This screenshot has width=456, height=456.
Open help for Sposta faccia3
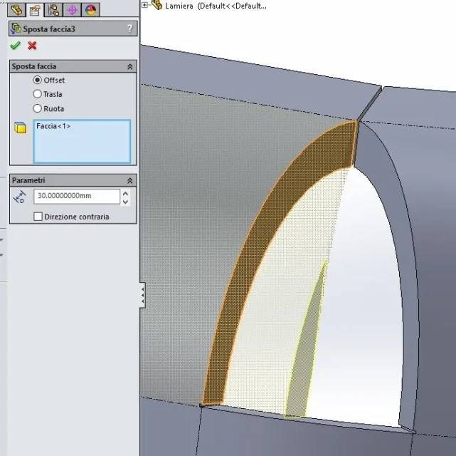[x=130, y=28]
